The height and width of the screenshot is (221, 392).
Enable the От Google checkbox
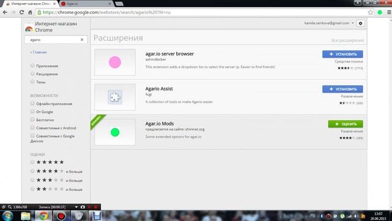(x=32, y=111)
